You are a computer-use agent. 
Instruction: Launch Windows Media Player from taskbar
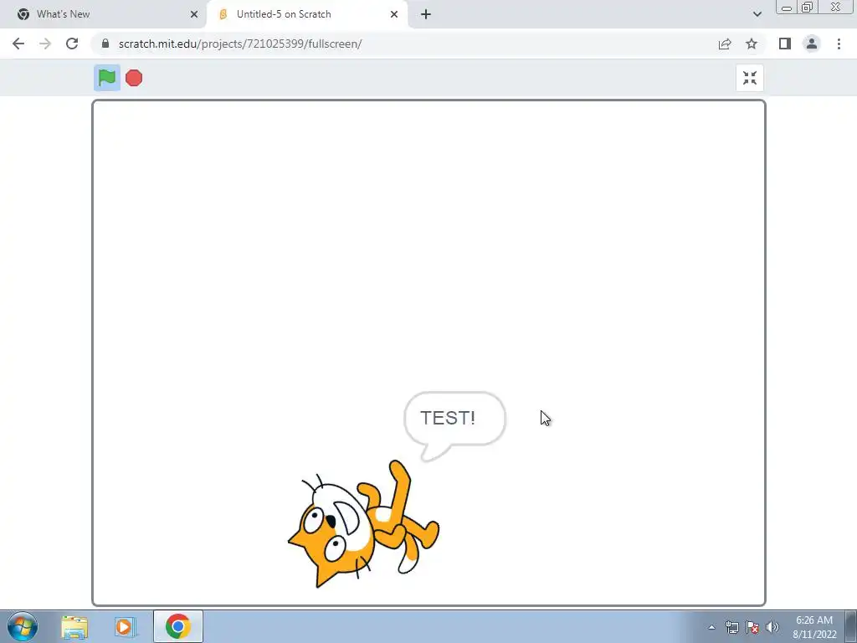tap(125, 627)
